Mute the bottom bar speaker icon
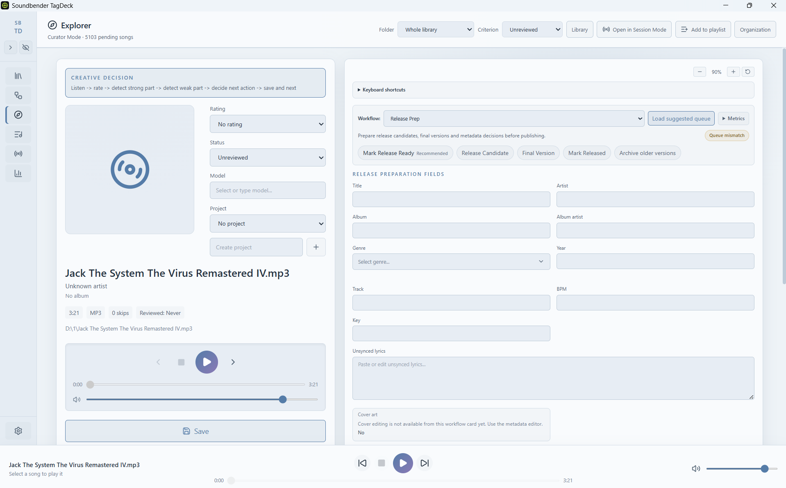 coord(696,469)
